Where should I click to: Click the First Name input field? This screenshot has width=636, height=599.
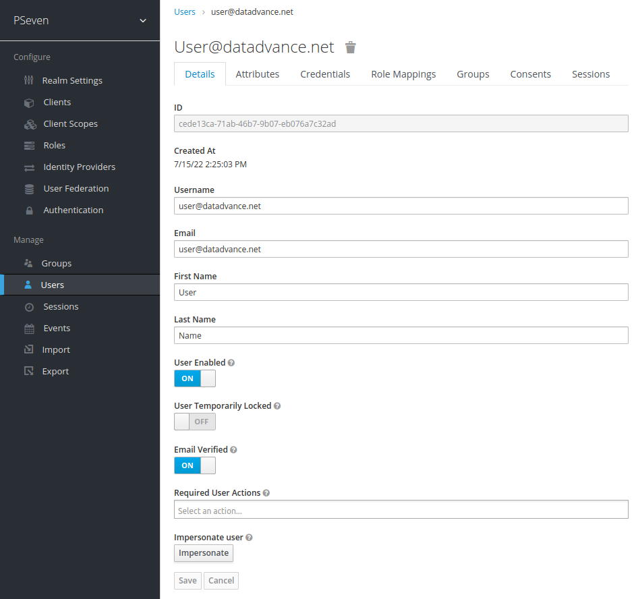(401, 292)
